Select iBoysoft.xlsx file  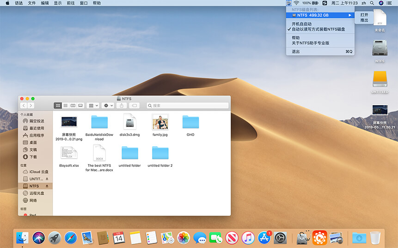pos(69,153)
